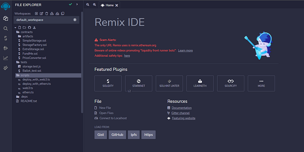Click the MORE plugins card
Viewport: 304px width, 152px height.
pos(261,84)
